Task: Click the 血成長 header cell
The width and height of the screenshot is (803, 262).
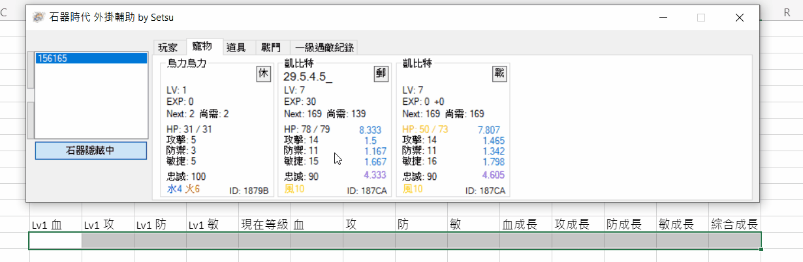Action: 526,225
